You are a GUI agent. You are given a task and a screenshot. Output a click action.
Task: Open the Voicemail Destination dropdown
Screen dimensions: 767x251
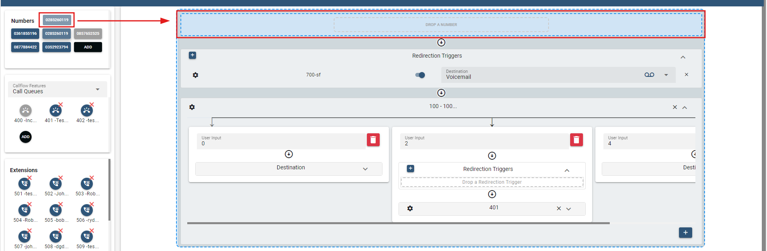(x=666, y=75)
